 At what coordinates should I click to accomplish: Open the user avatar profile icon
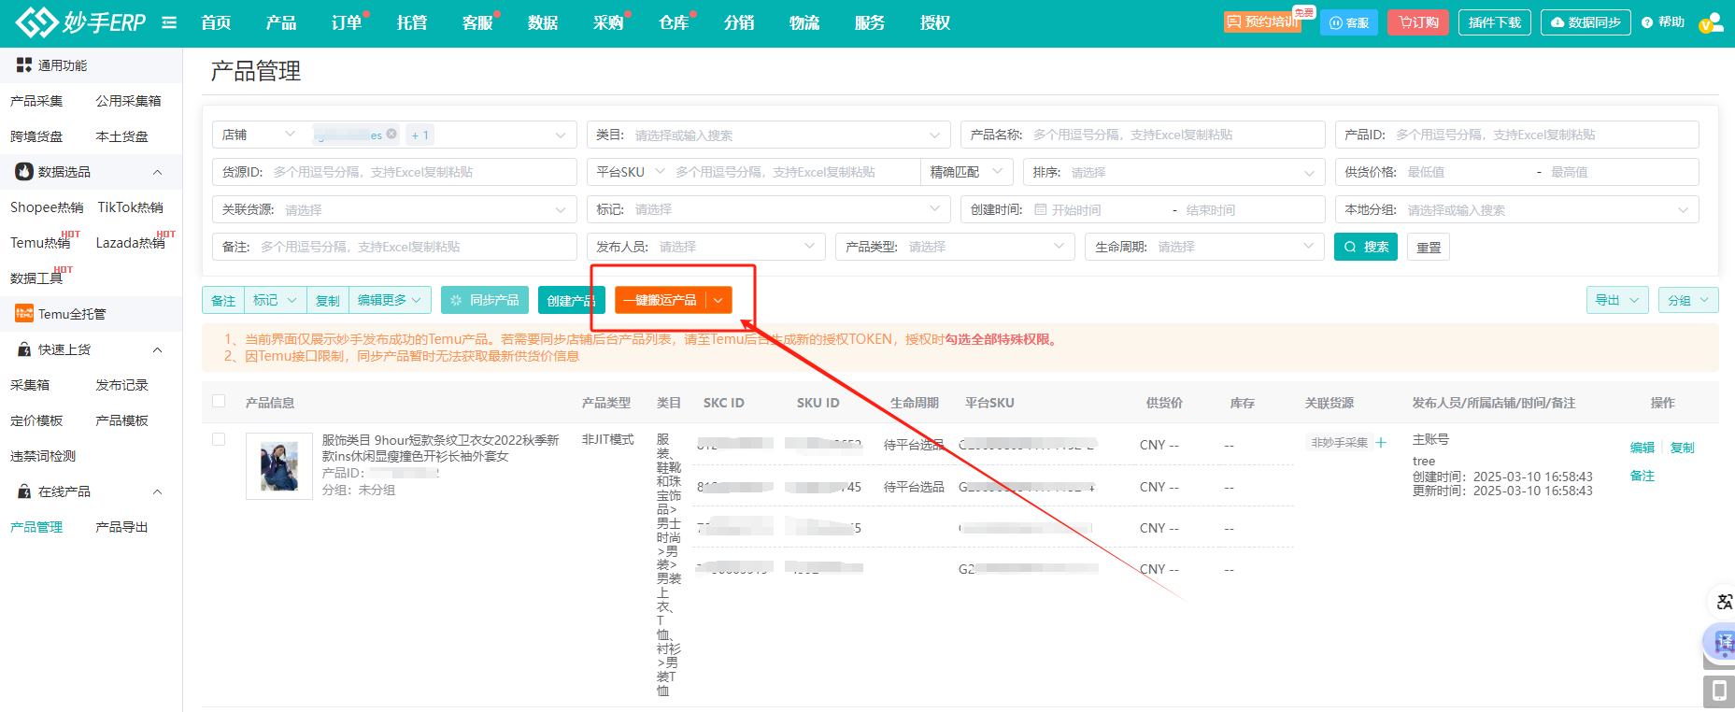pos(1712,22)
